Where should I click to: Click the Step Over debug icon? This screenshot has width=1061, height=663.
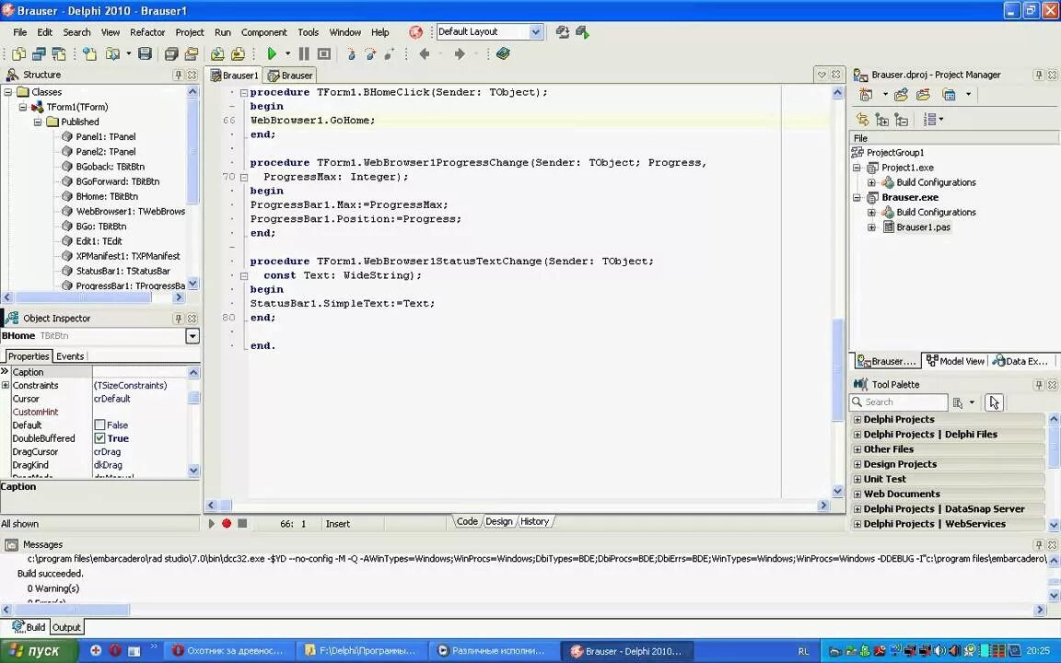click(370, 54)
